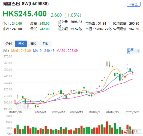This screenshot has width=143, height=136.
Task: Click the 今开 value 245.00
Action: tap(17, 24)
